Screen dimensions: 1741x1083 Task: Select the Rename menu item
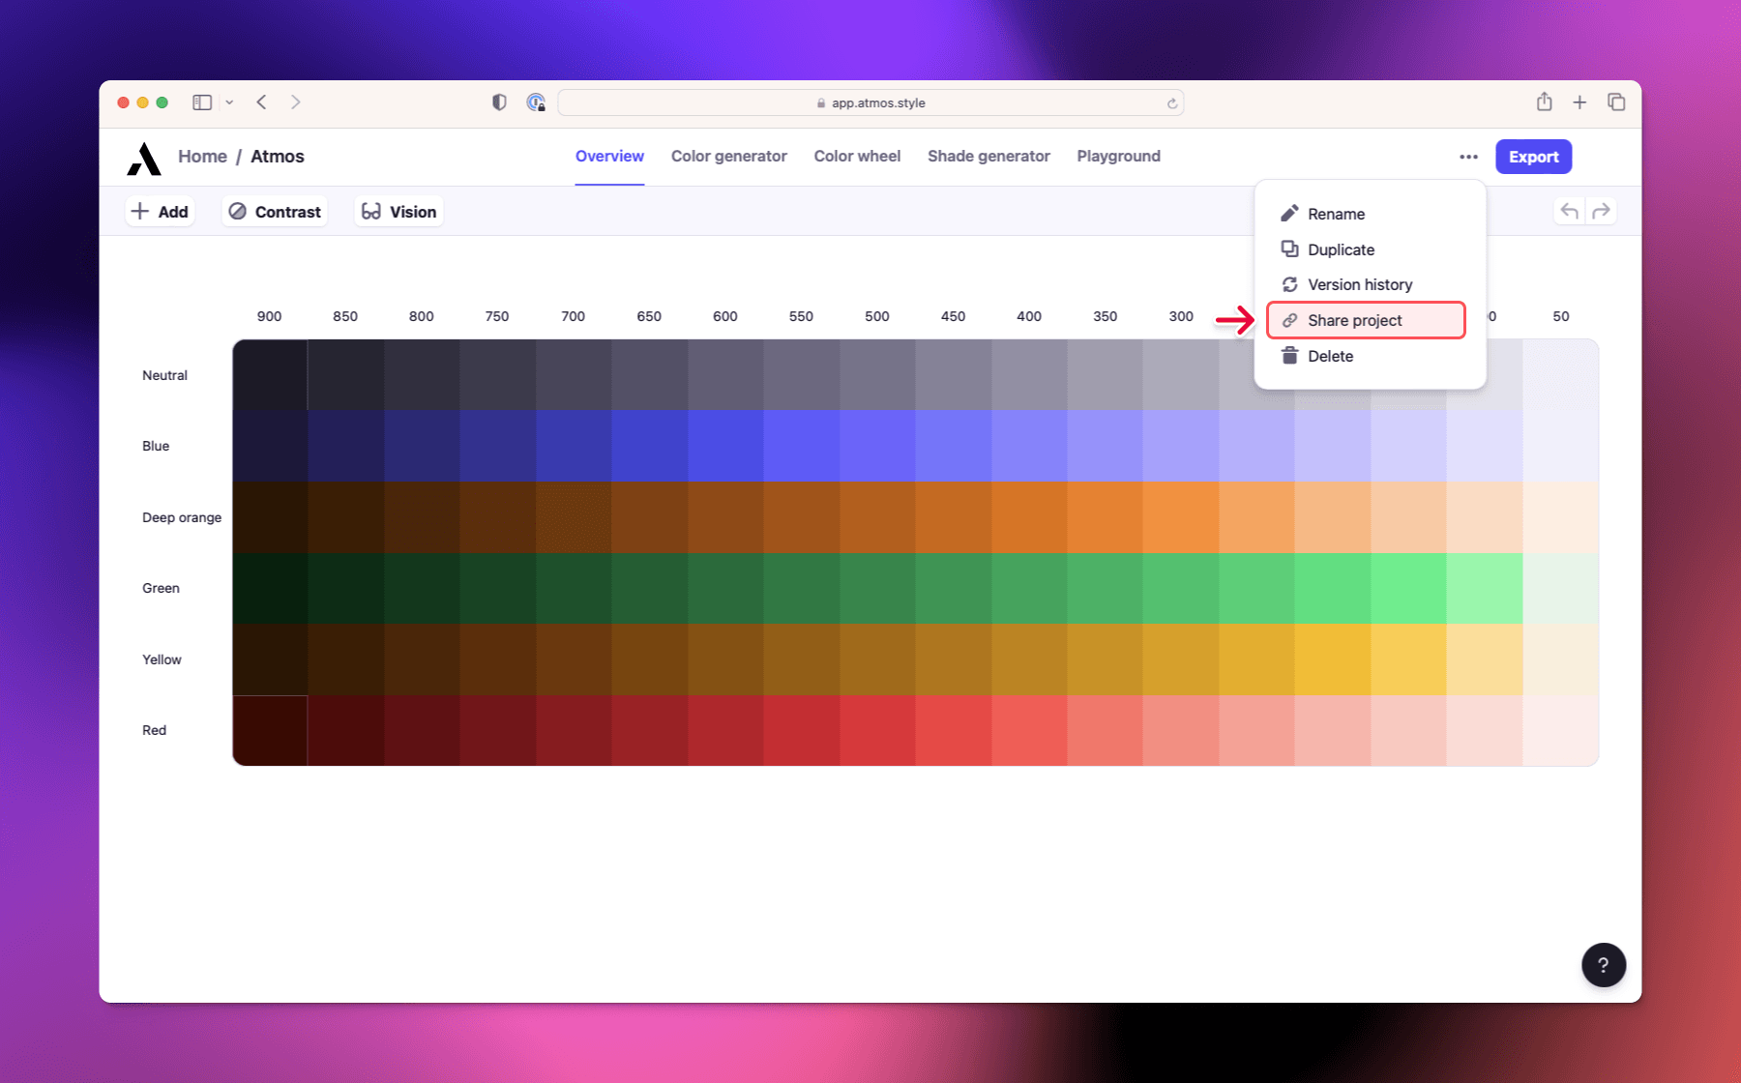(1336, 214)
